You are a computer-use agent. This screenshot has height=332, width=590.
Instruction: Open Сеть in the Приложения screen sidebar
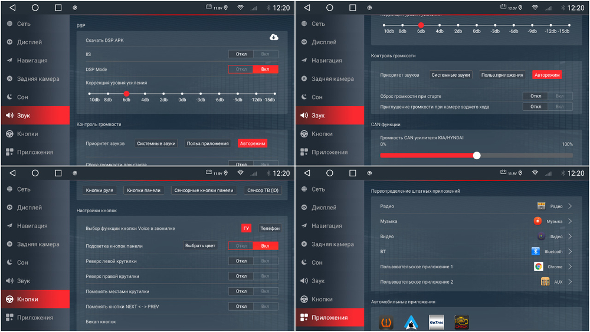(x=330, y=189)
